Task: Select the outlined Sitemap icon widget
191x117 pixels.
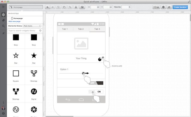Action: [34, 76]
